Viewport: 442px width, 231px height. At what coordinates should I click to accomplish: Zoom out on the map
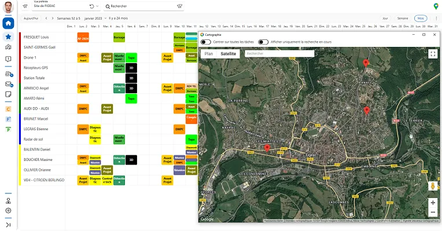point(433,212)
